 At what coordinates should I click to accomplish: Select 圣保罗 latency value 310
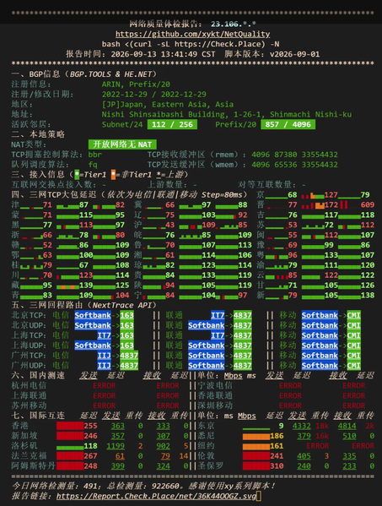point(277,466)
